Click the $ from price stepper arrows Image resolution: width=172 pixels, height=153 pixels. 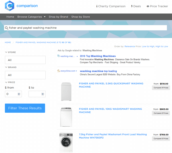pyautogui.click(x=19, y=94)
